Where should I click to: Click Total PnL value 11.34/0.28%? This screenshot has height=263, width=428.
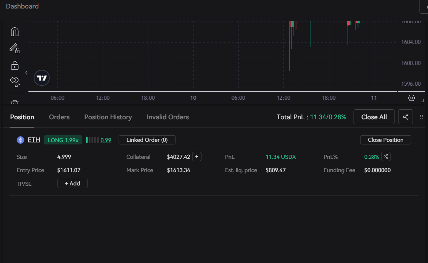click(328, 117)
